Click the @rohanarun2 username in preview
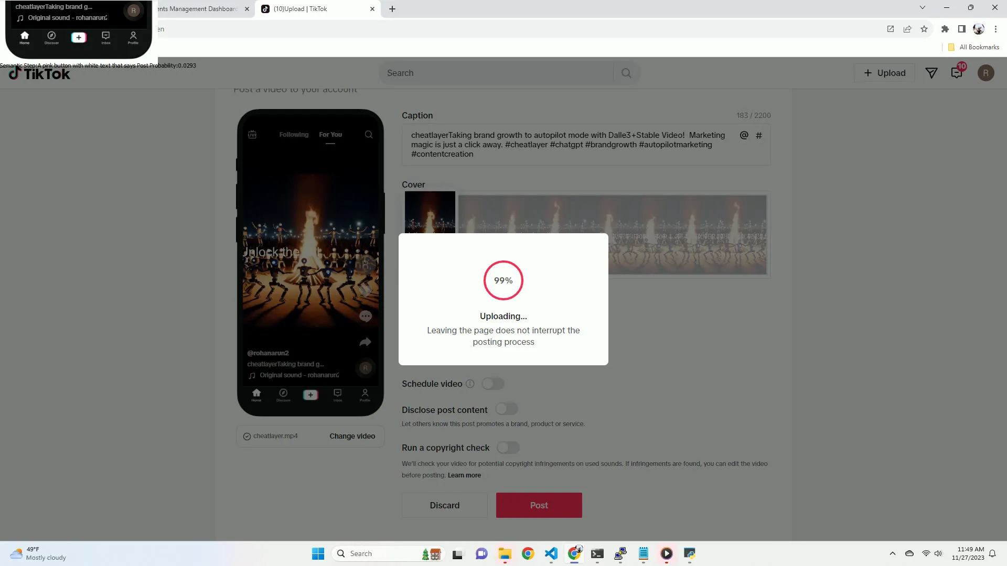The image size is (1007, 566). point(268,353)
